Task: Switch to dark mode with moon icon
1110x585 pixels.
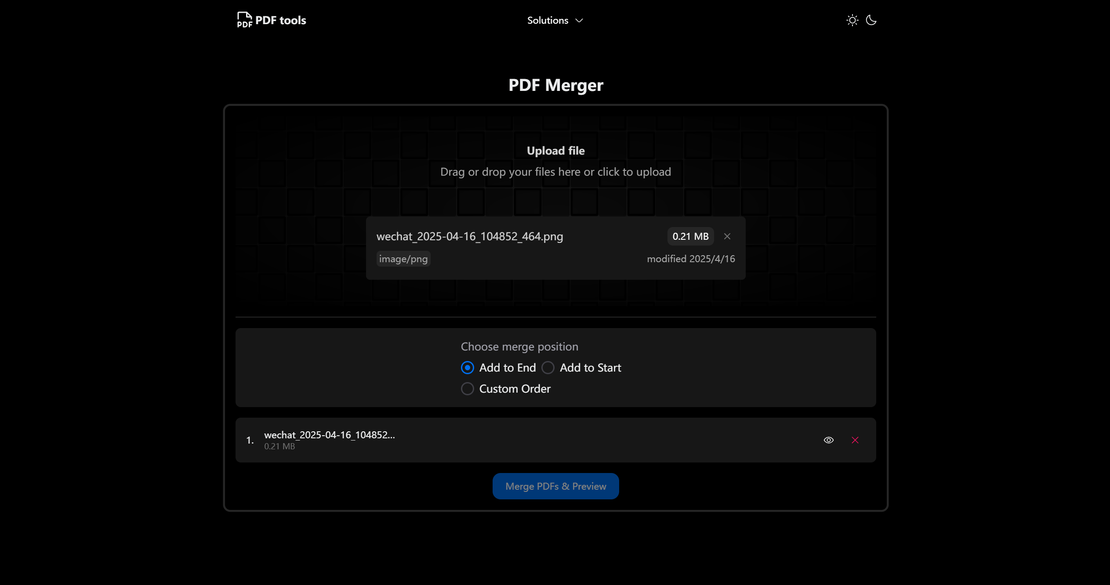Action: click(x=871, y=20)
